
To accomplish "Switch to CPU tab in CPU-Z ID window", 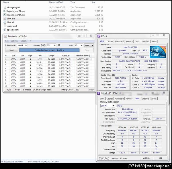I will [102, 99].
